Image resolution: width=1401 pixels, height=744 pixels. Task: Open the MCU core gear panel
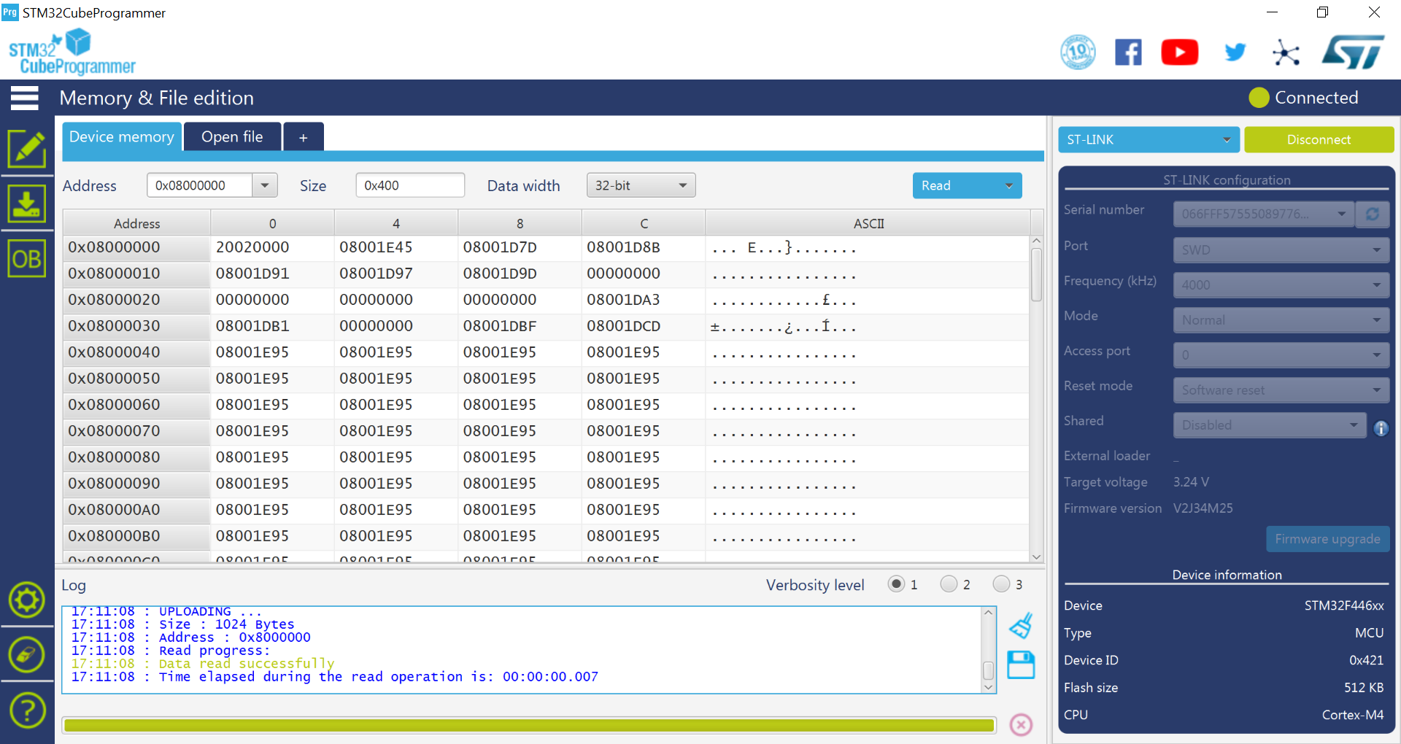pyautogui.click(x=27, y=600)
